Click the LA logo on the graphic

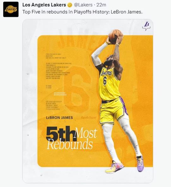click(x=146, y=26)
